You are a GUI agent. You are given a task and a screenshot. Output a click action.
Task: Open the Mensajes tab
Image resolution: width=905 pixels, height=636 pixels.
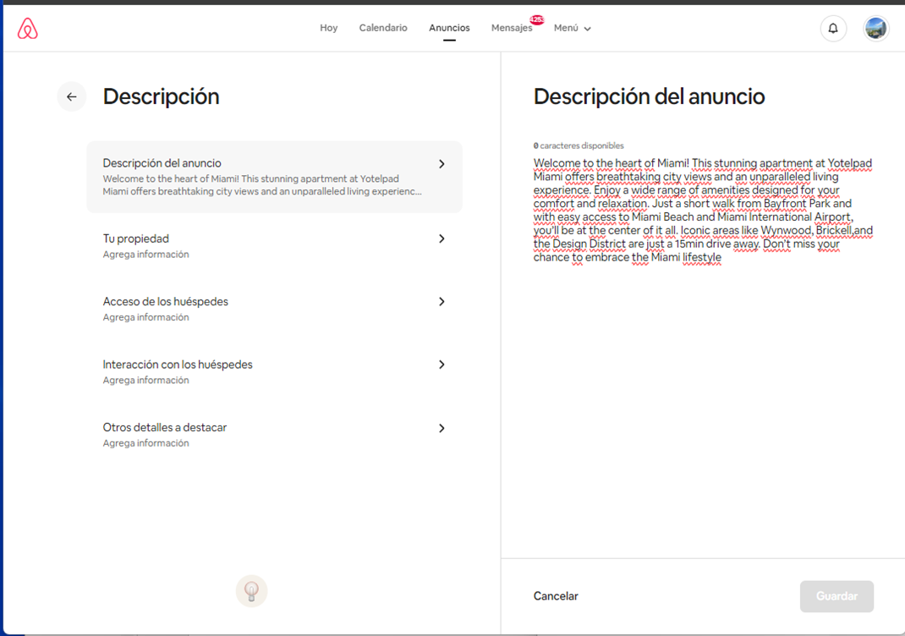click(512, 28)
